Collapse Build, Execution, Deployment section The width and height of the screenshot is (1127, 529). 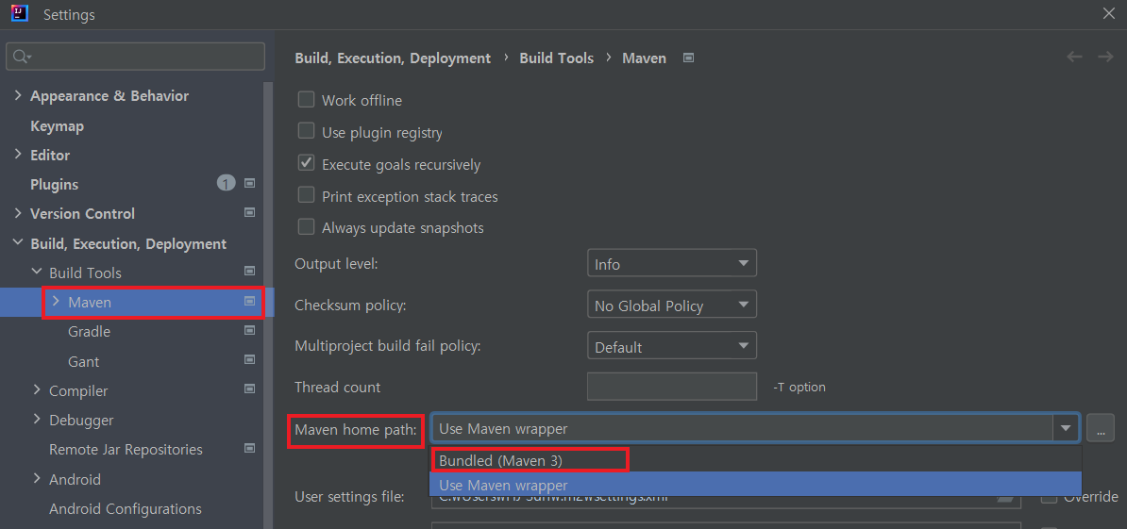click(x=18, y=243)
